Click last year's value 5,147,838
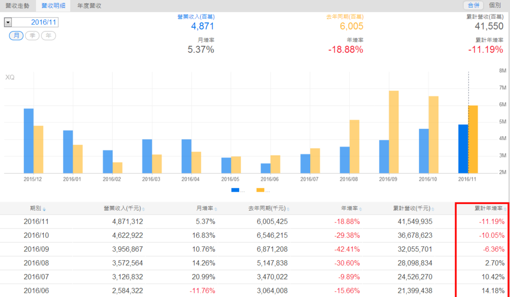This screenshot has width=510, height=297. pyautogui.click(x=272, y=263)
